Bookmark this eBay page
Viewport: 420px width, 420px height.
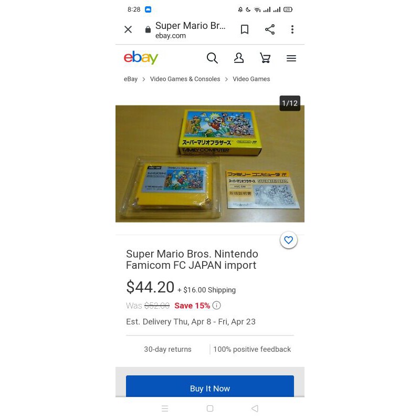tap(245, 29)
